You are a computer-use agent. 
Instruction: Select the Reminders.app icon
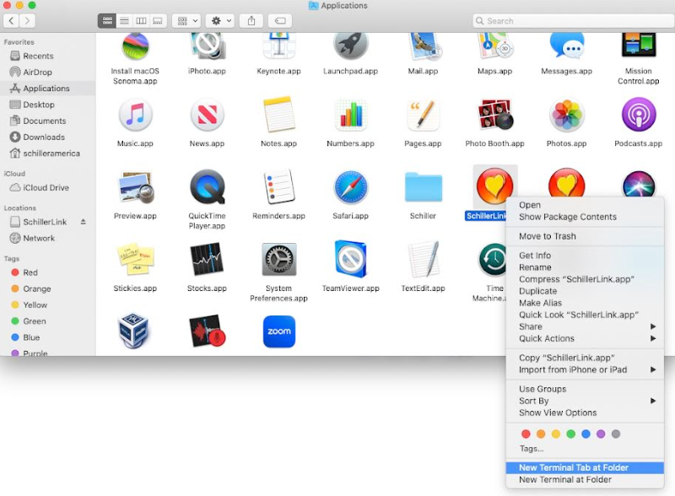(279, 187)
